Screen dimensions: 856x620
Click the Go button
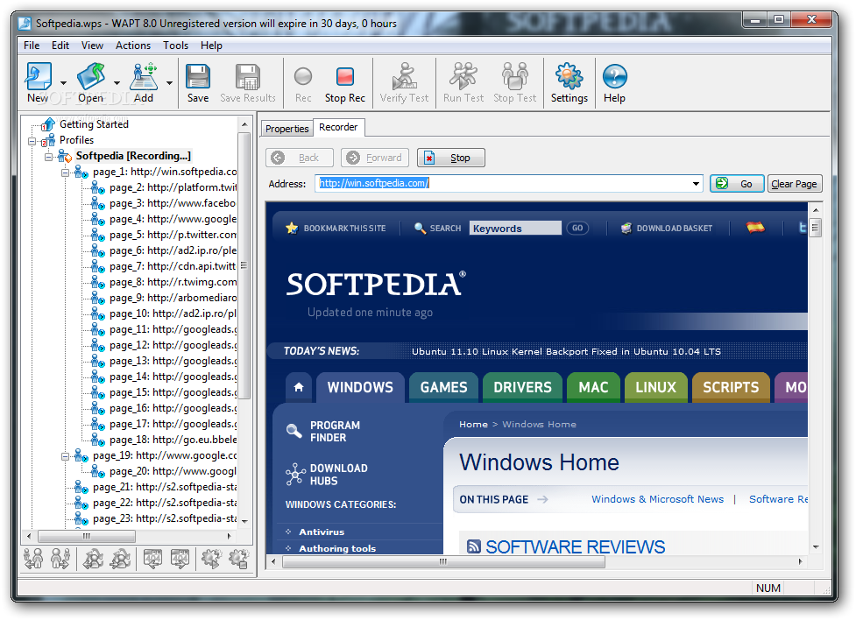pos(737,184)
